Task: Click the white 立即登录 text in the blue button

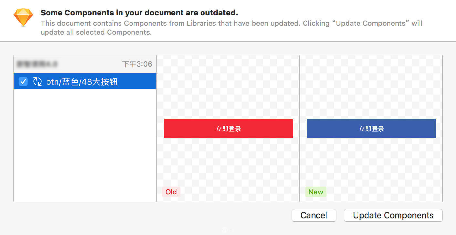Action: tap(371, 129)
